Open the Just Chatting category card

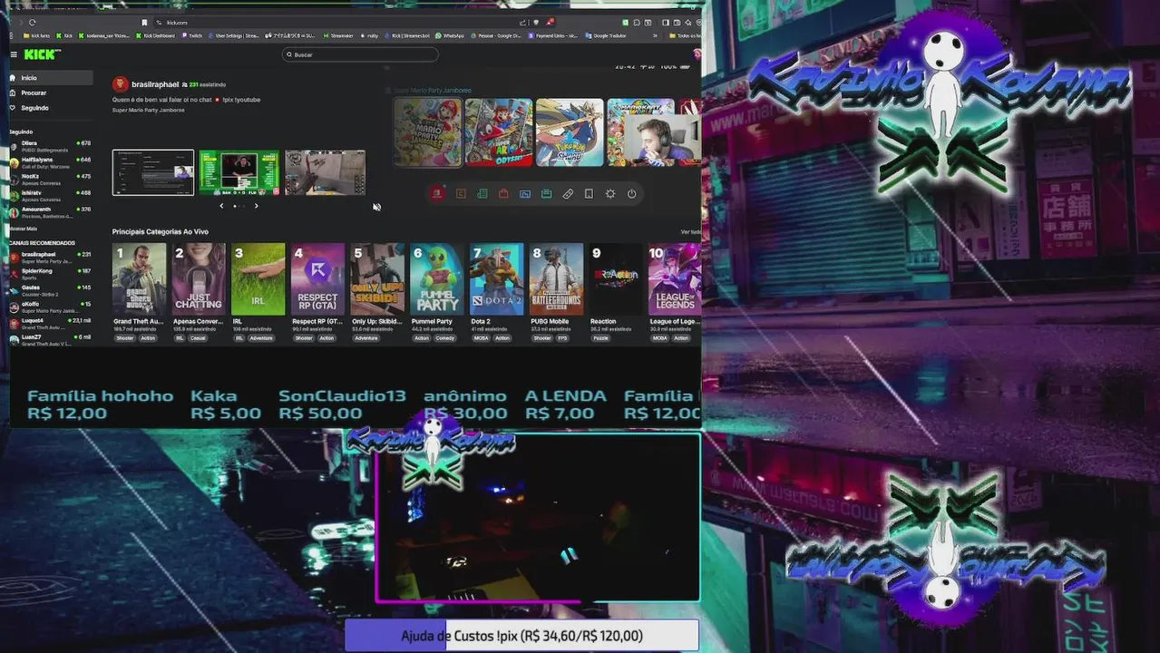[199, 279]
